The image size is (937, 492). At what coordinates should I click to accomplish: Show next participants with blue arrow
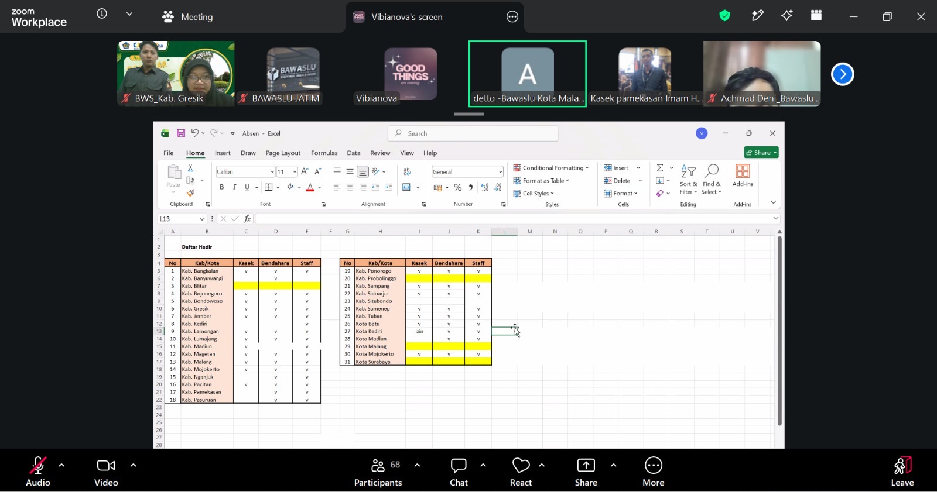tap(843, 74)
